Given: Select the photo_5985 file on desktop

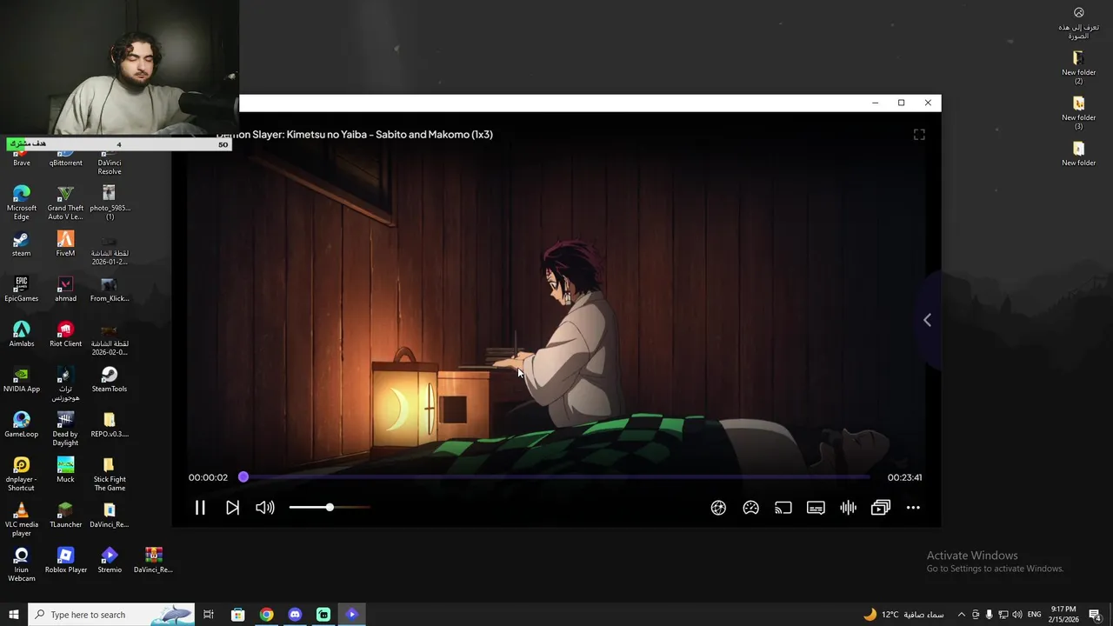Looking at the screenshot, I should (x=110, y=203).
